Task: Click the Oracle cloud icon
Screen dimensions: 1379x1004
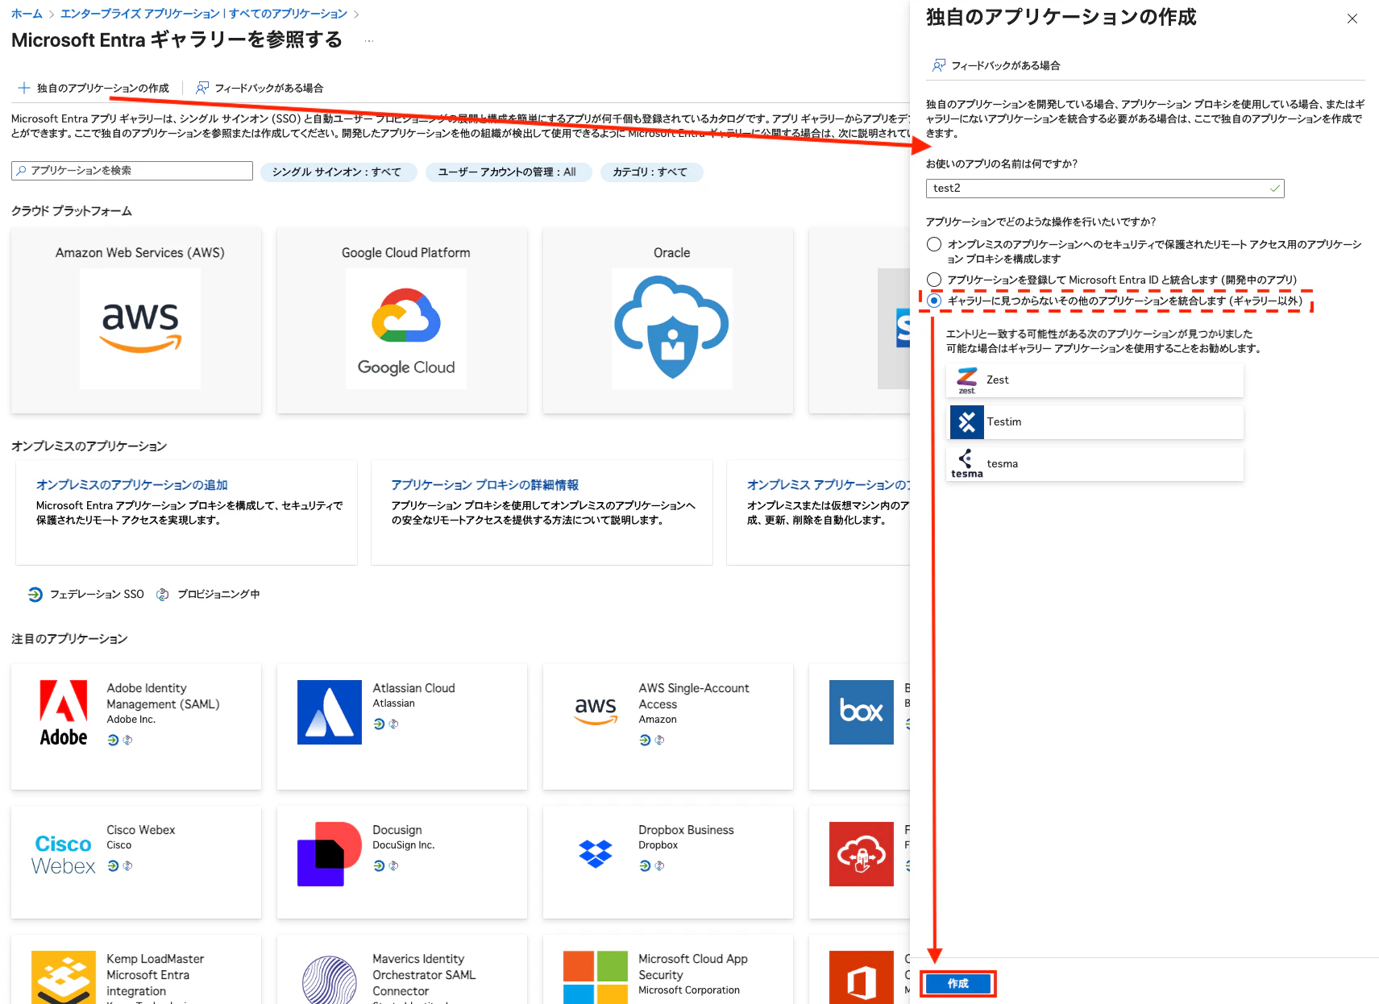Action: tap(671, 329)
